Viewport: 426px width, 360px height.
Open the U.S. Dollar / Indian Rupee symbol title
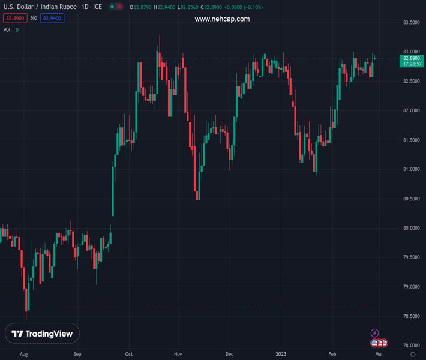pyautogui.click(x=53, y=7)
